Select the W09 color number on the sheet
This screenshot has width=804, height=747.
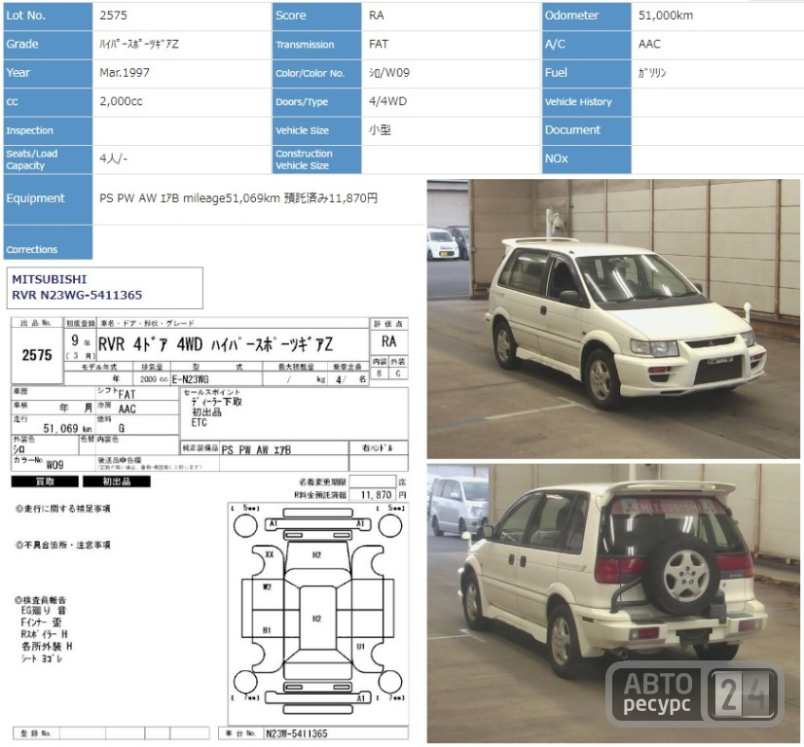click(55, 465)
